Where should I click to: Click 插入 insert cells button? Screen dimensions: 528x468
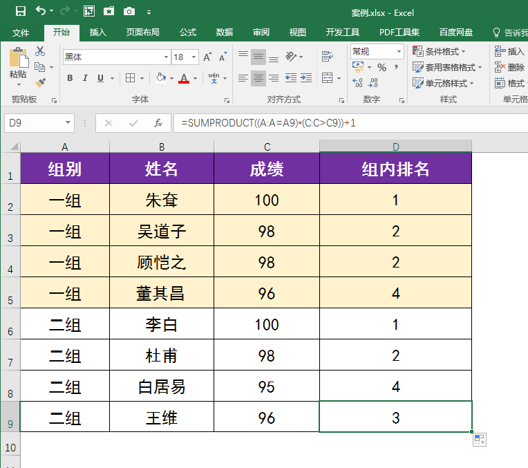pos(509,52)
